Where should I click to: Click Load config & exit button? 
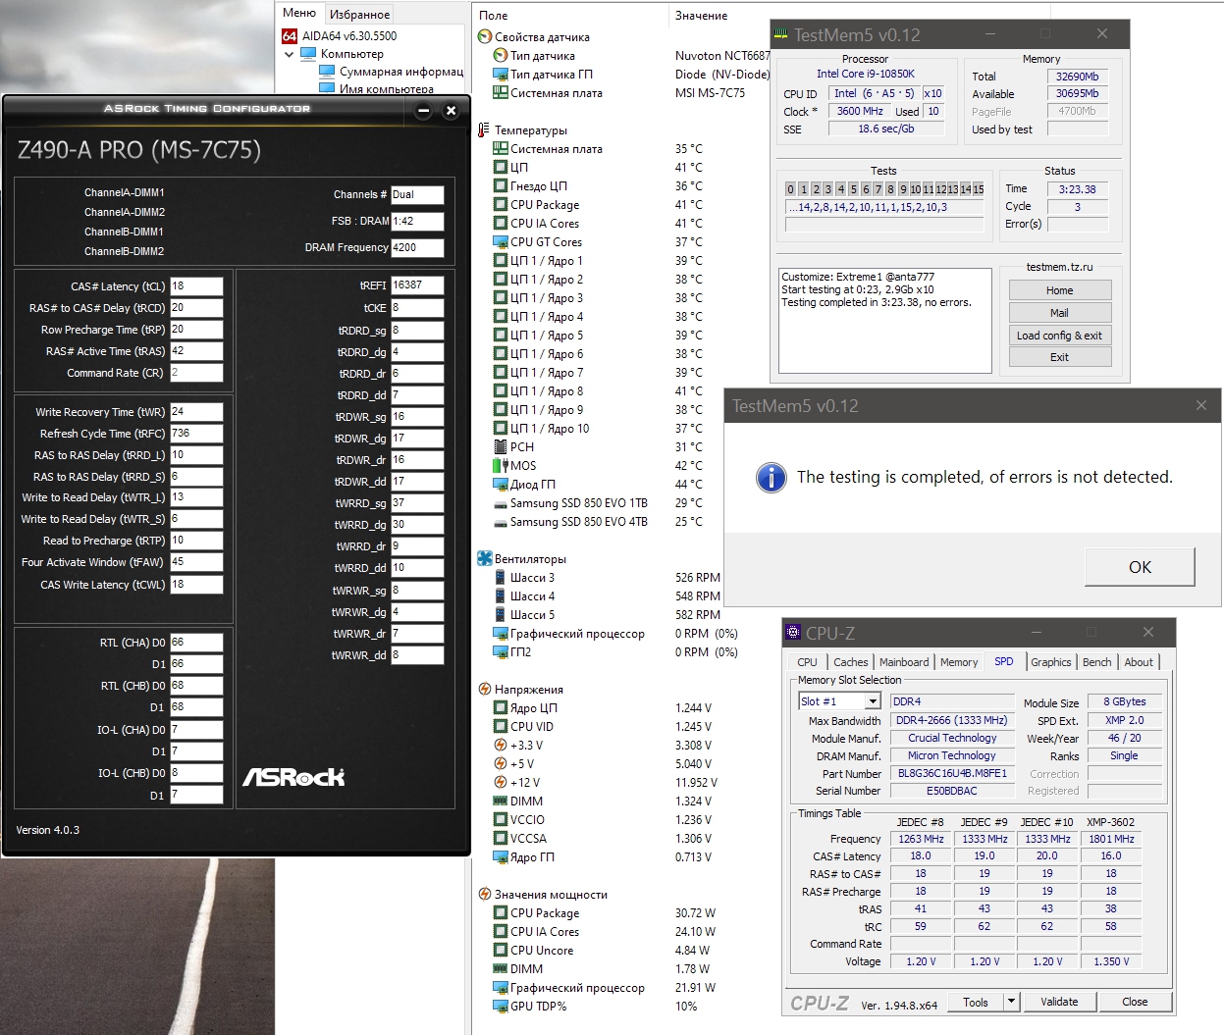coord(1059,336)
